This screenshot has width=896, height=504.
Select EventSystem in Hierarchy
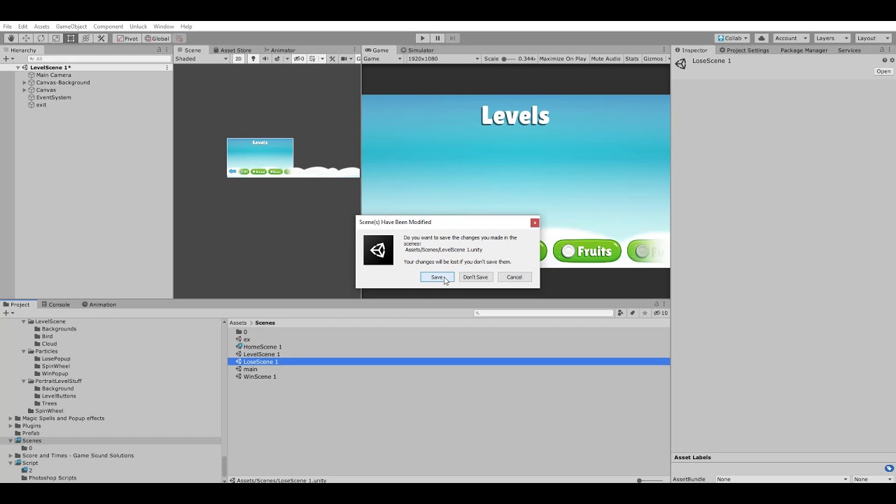(53, 97)
